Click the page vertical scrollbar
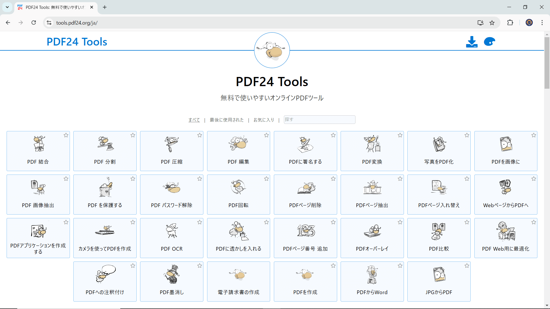Image resolution: width=550 pixels, height=309 pixels. pyautogui.click(x=547, y=63)
